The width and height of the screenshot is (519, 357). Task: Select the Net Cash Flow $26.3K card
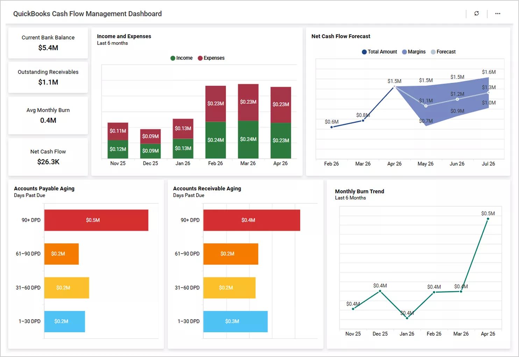click(x=48, y=157)
